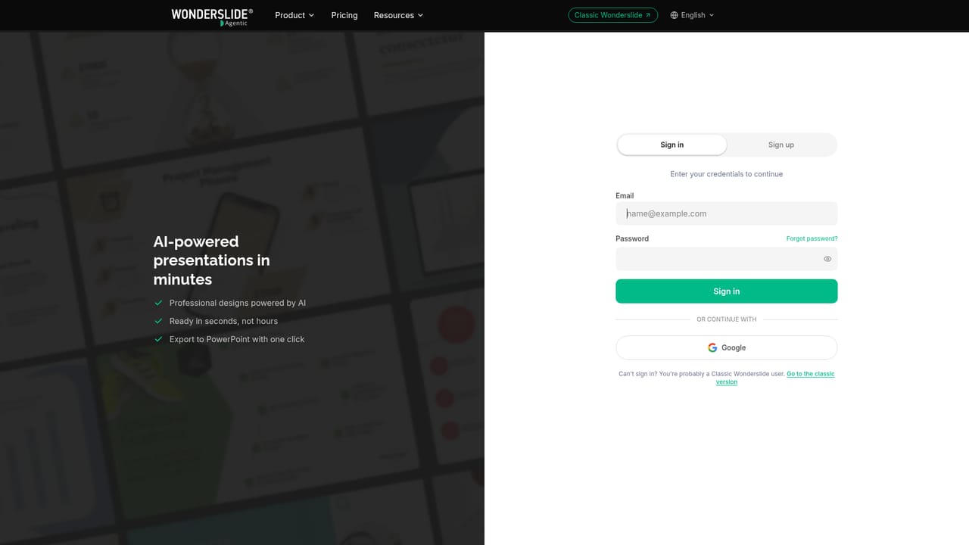Viewport: 969px width, 545px height.
Task: Click 'Export to PowerPoint with one click' text
Action: 237,339
